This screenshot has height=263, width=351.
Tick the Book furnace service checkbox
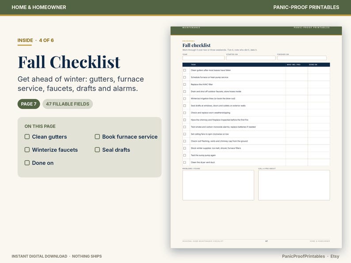(x=97, y=136)
